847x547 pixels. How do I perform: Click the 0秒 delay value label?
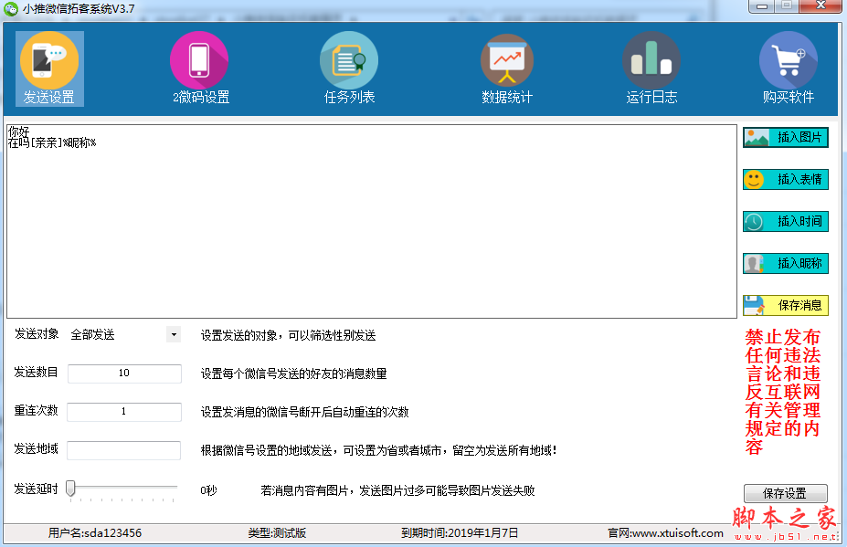208,490
